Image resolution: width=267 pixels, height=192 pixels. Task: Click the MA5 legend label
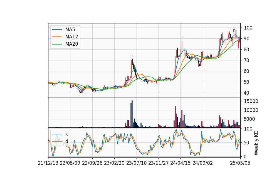click(x=70, y=29)
